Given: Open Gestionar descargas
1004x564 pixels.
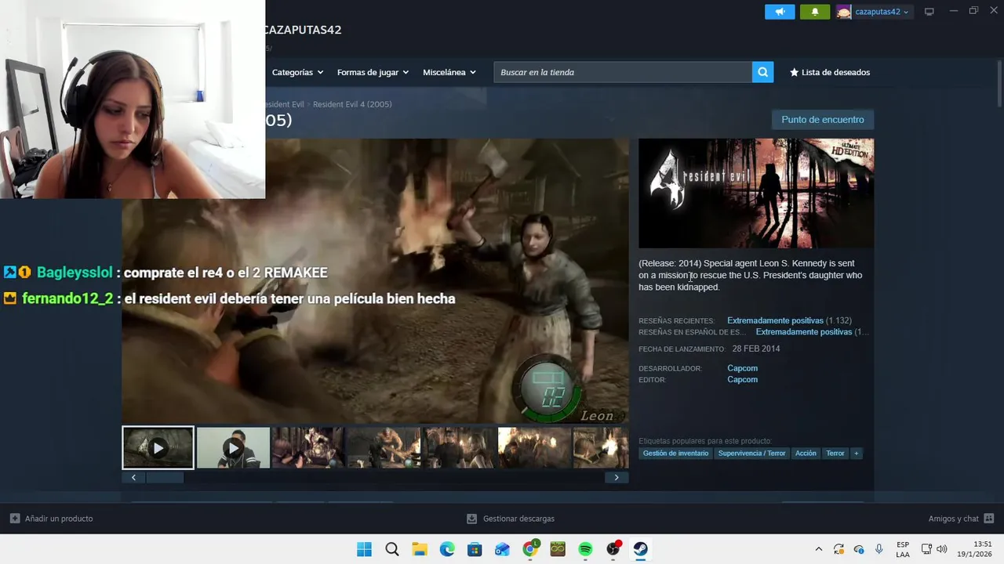Looking at the screenshot, I should [x=511, y=519].
